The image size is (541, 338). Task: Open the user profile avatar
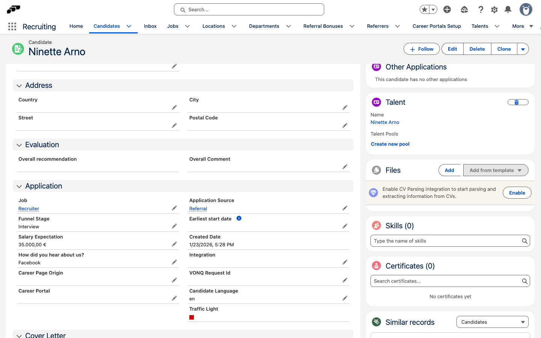[526, 9]
